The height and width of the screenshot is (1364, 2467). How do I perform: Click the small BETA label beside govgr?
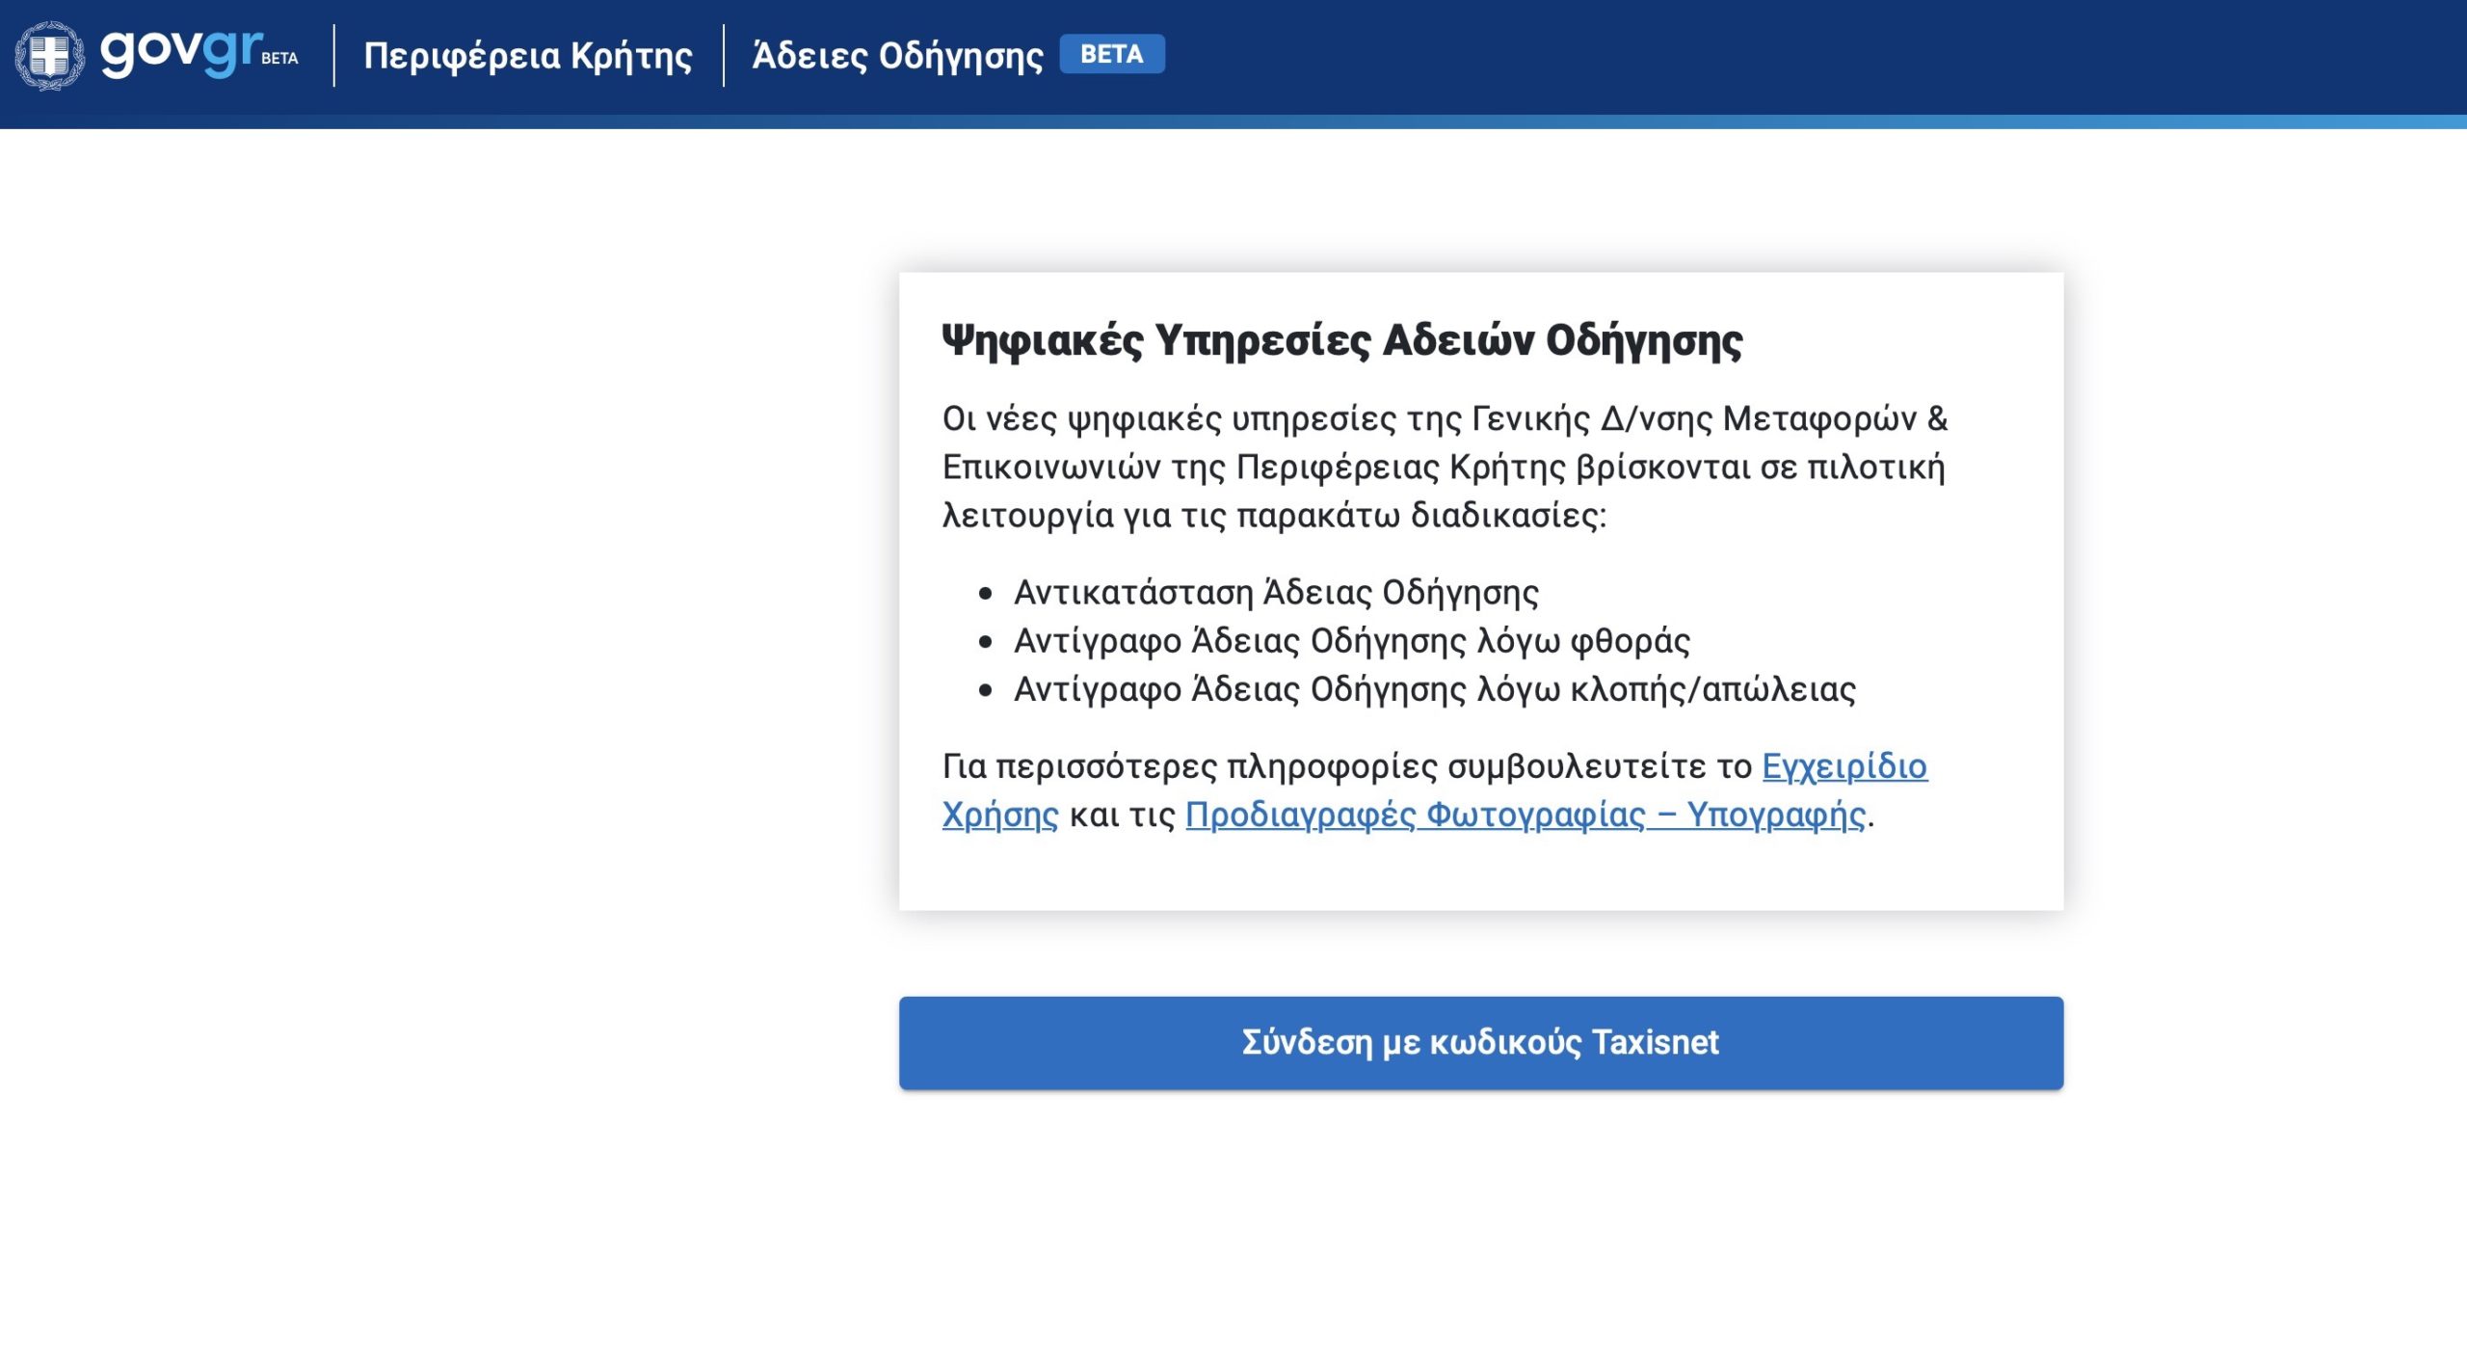279,59
